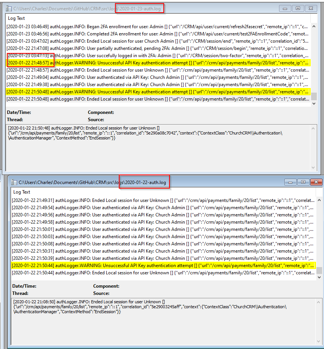Viewport: 324px width, 349px height.
Task: Select the 21:50:44 'Ended Local session for user Unknown' row
Action: 163,273
